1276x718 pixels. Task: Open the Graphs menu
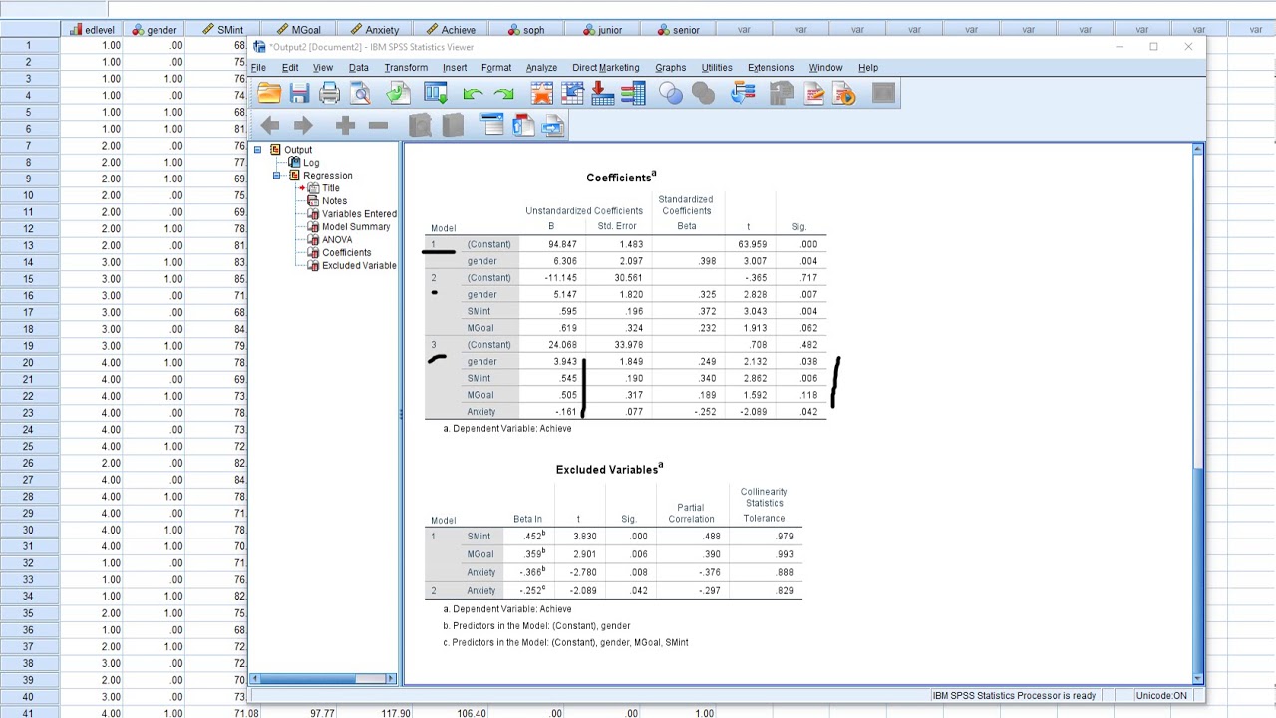coord(670,68)
